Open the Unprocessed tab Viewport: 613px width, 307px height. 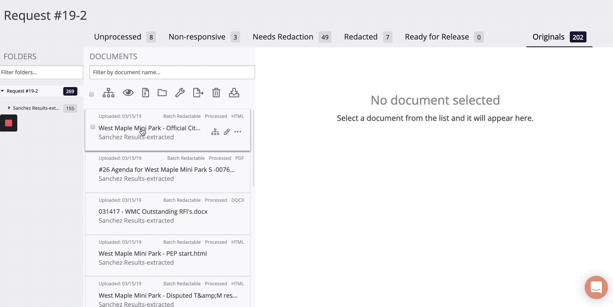tap(117, 37)
